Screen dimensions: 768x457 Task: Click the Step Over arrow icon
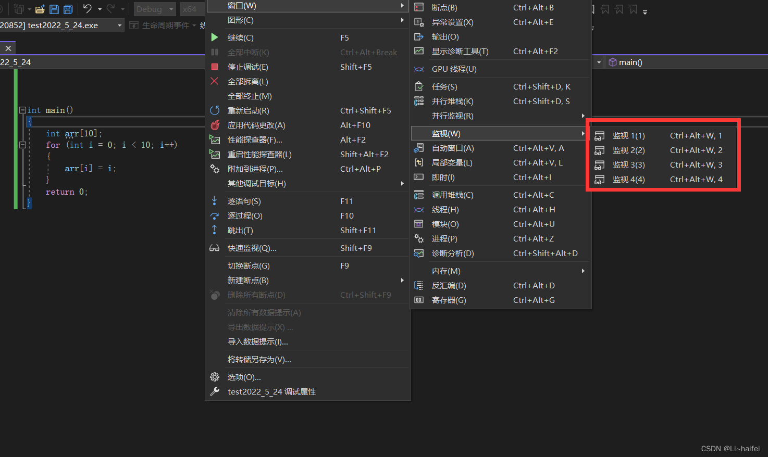pos(214,215)
